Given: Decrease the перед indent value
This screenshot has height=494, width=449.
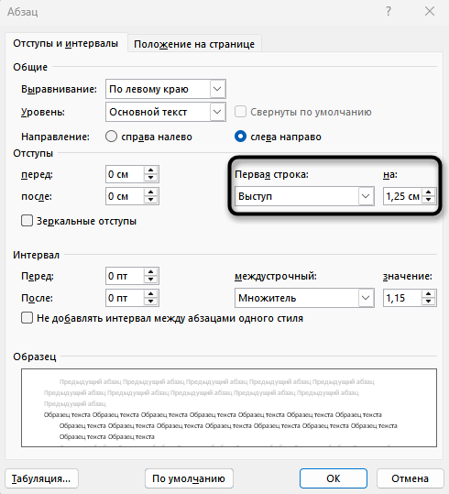Looking at the screenshot, I should point(150,178).
